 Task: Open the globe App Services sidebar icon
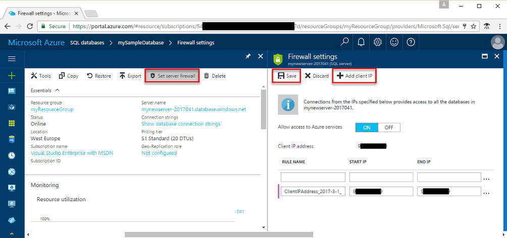12,172
